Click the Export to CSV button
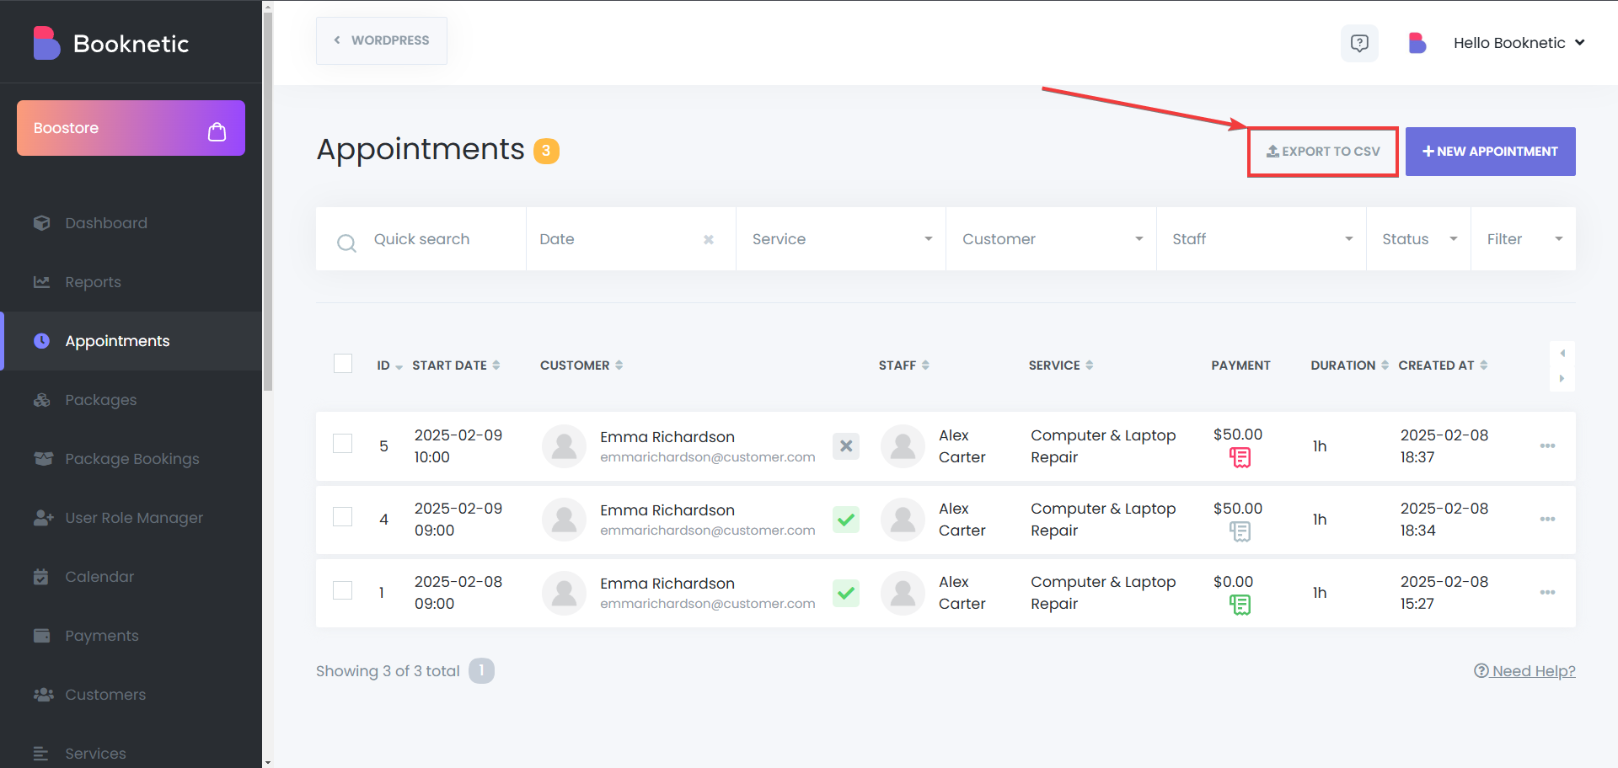This screenshot has width=1618, height=768. coord(1323,152)
